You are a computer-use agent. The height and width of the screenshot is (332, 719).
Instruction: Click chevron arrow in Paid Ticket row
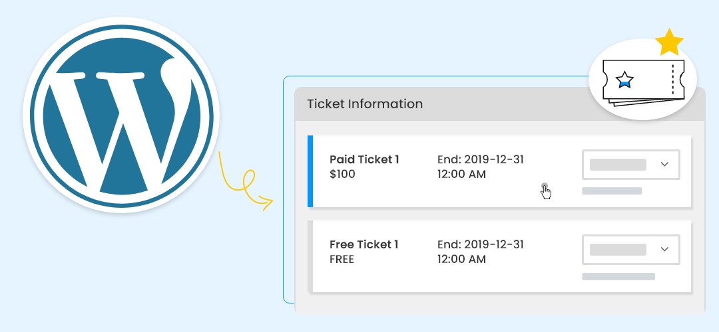tap(664, 164)
